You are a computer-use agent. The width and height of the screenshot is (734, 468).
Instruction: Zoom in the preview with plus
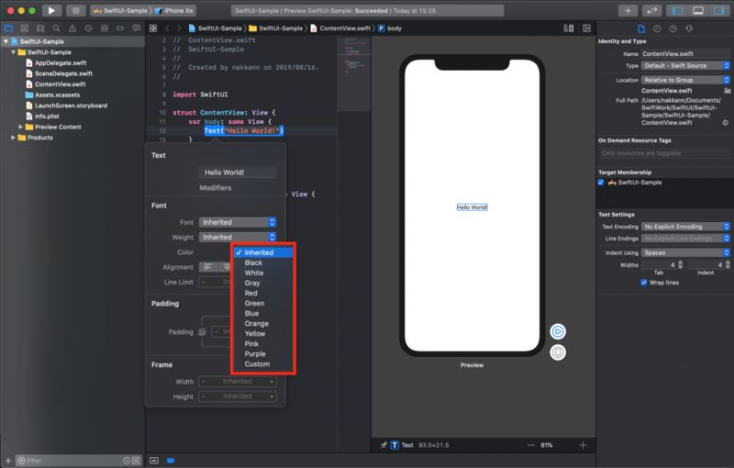(583, 445)
